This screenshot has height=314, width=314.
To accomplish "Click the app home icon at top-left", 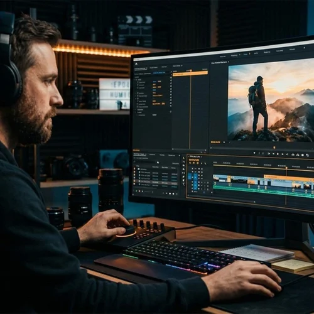I will click(136, 63).
